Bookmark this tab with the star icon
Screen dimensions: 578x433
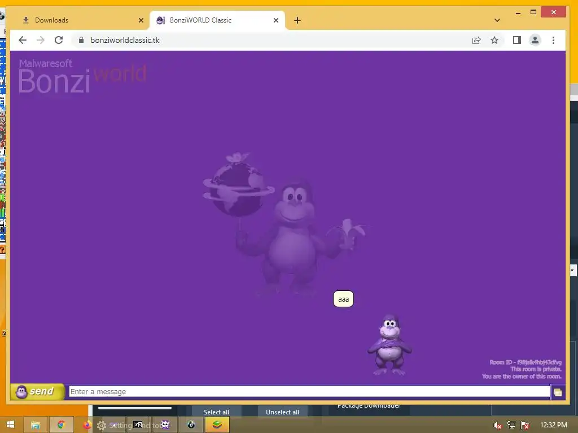(x=494, y=40)
